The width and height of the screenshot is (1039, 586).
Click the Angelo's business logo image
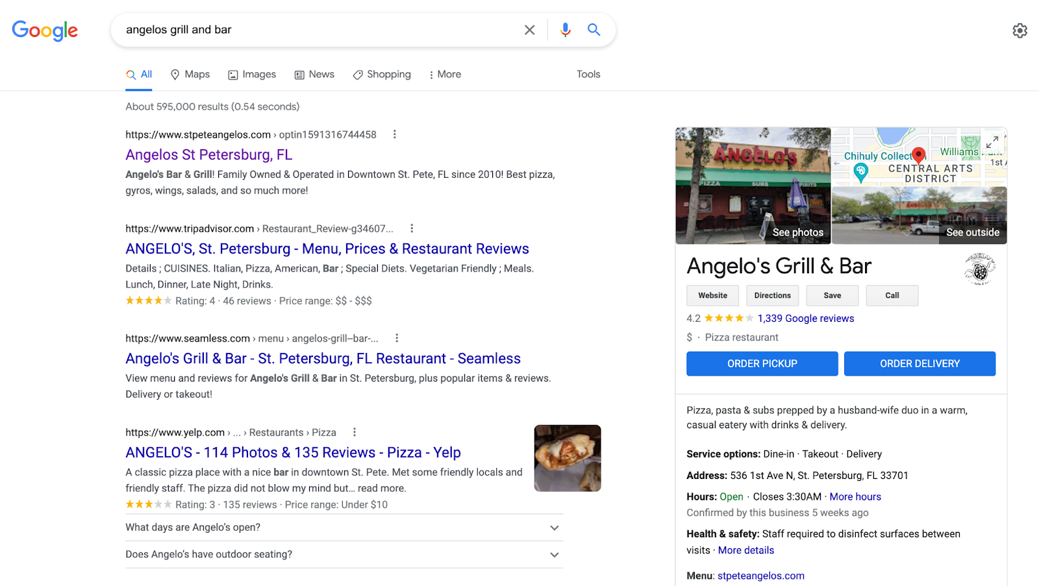point(980,269)
